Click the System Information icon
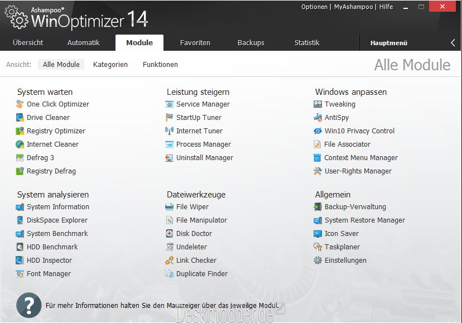Image resolution: width=462 pixels, height=323 pixels. pos(20,207)
